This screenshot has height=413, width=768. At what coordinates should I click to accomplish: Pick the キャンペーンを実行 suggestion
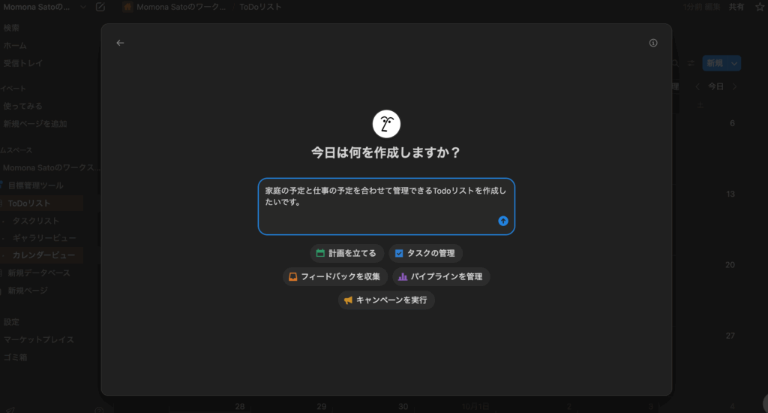coord(386,300)
